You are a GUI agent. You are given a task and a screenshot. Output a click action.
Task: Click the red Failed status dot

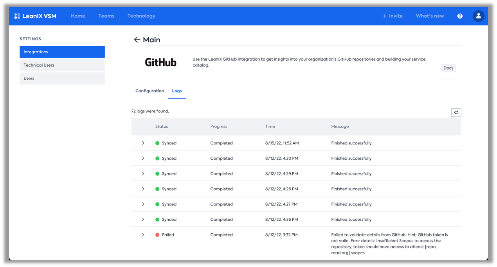click(157, 235)
